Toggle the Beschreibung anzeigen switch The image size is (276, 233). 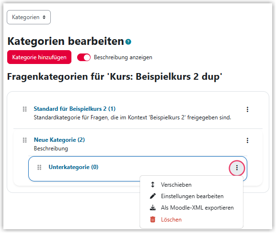84,57
